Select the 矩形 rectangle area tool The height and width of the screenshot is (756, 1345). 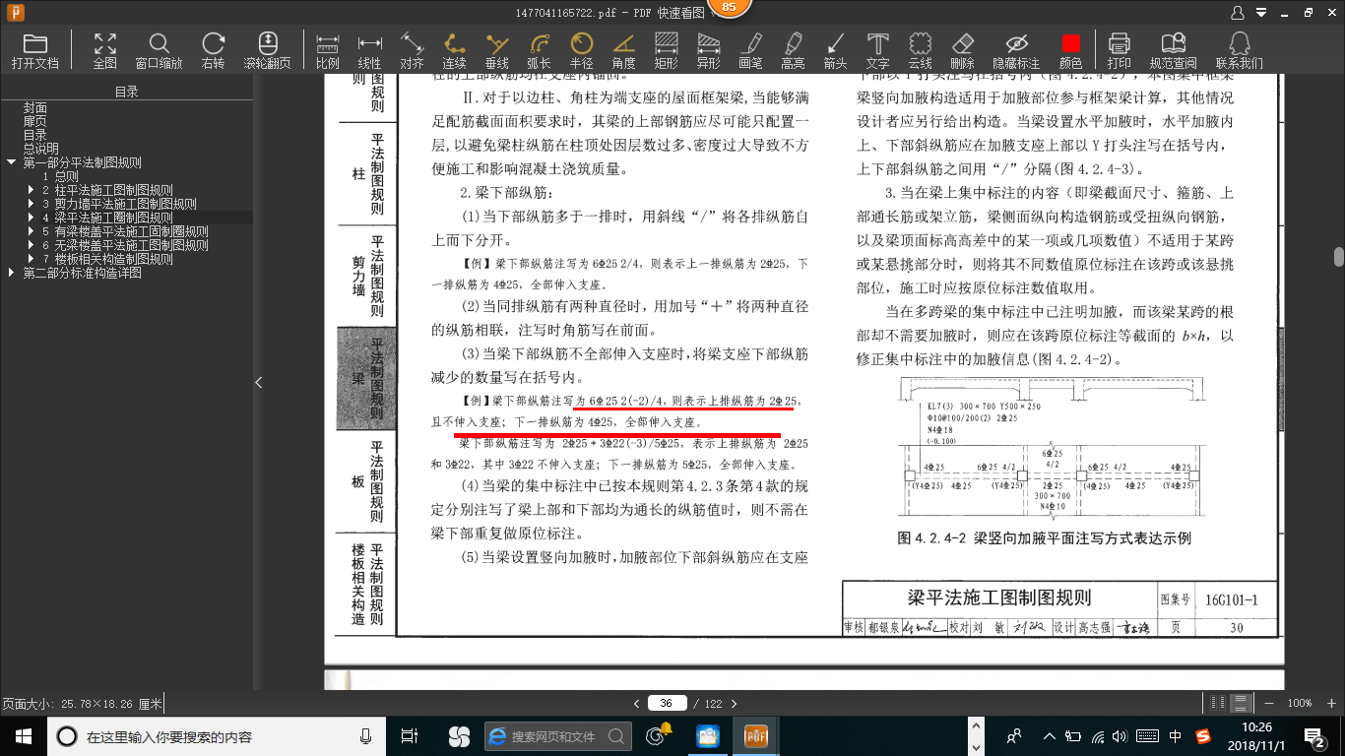click(x=666, y=50)
